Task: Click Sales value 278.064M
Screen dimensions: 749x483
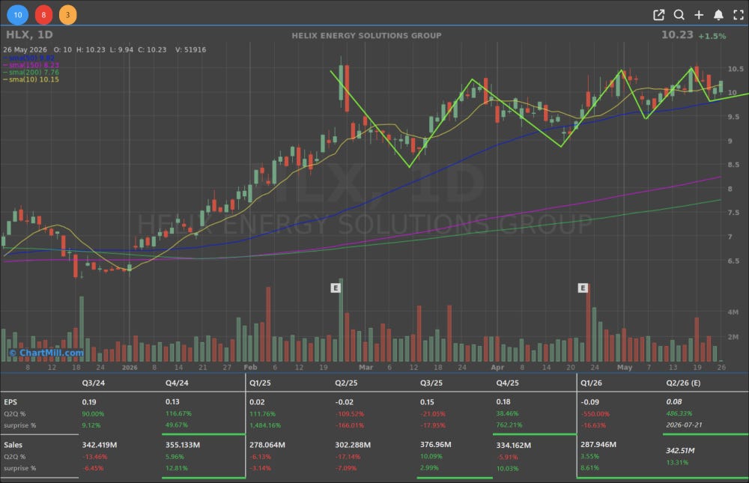Action: coord(267,445)
